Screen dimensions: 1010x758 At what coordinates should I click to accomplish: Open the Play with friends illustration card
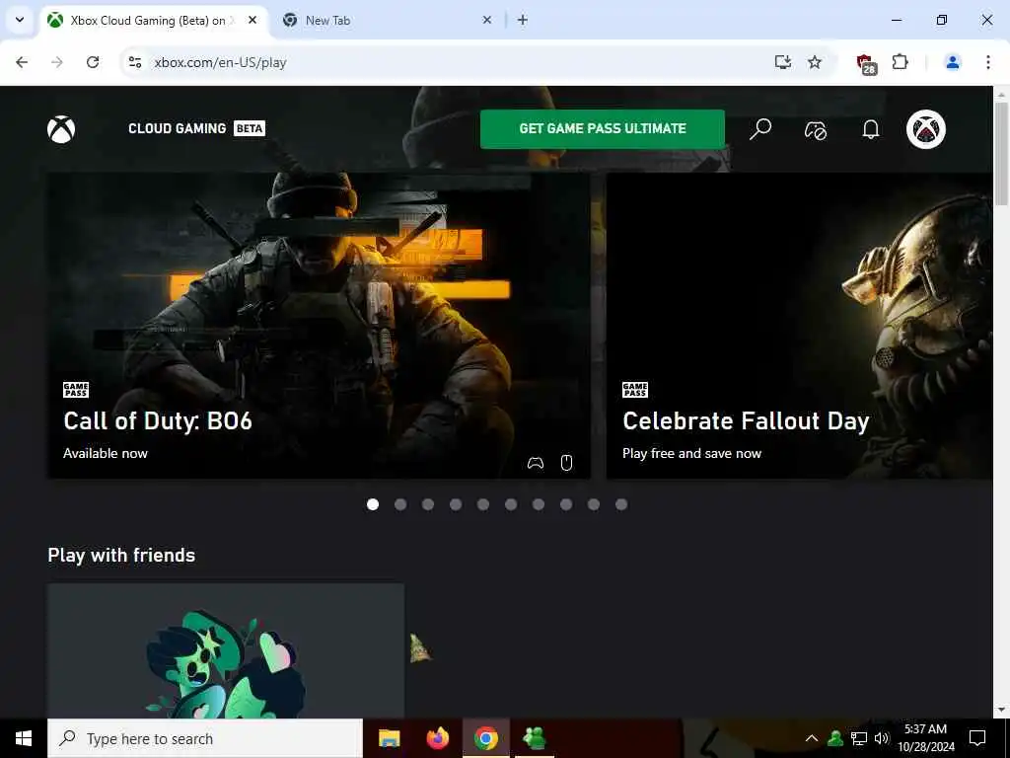pos(226,651)
